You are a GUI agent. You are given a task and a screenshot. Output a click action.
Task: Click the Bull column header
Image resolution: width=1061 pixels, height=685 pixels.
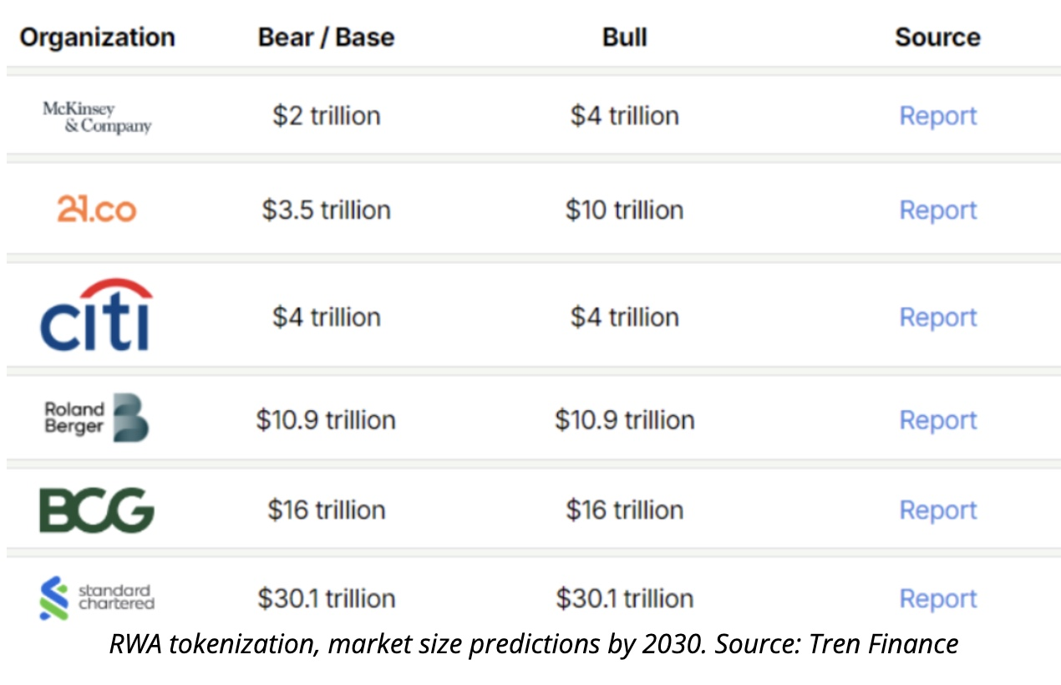(624, 38)
